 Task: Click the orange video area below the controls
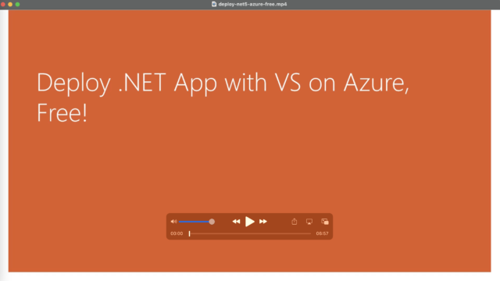250,256
